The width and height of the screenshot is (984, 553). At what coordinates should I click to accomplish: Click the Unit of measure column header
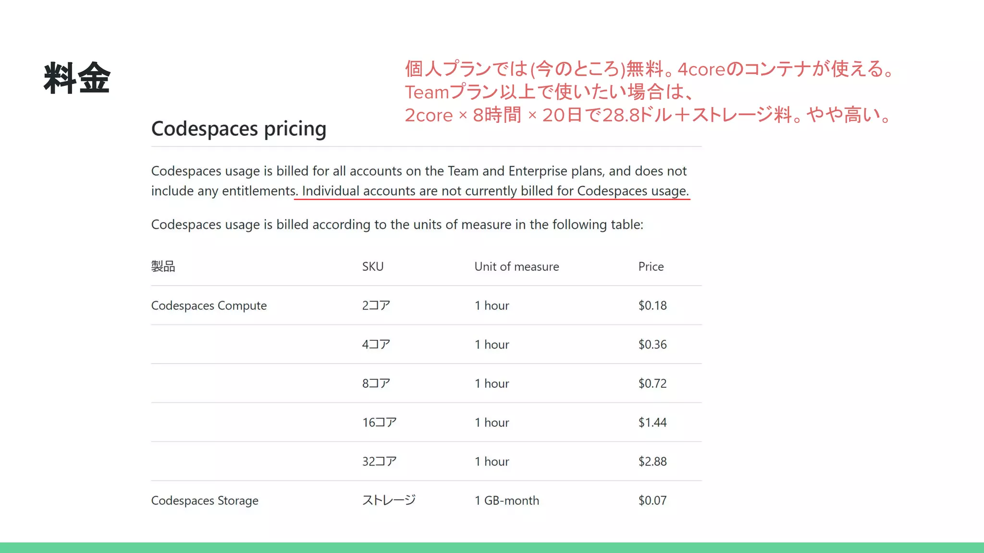click(x=517, y=266)
